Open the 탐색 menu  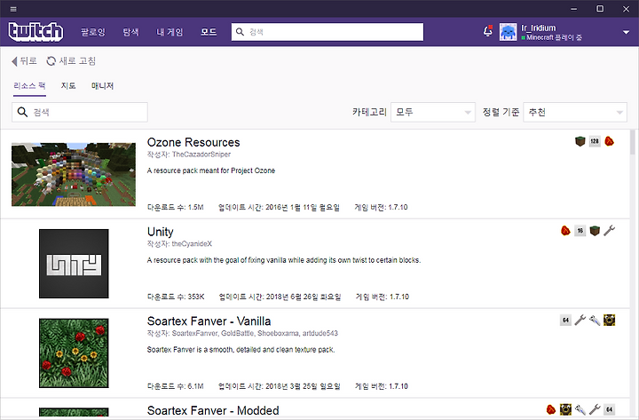(x=130, y=32)
